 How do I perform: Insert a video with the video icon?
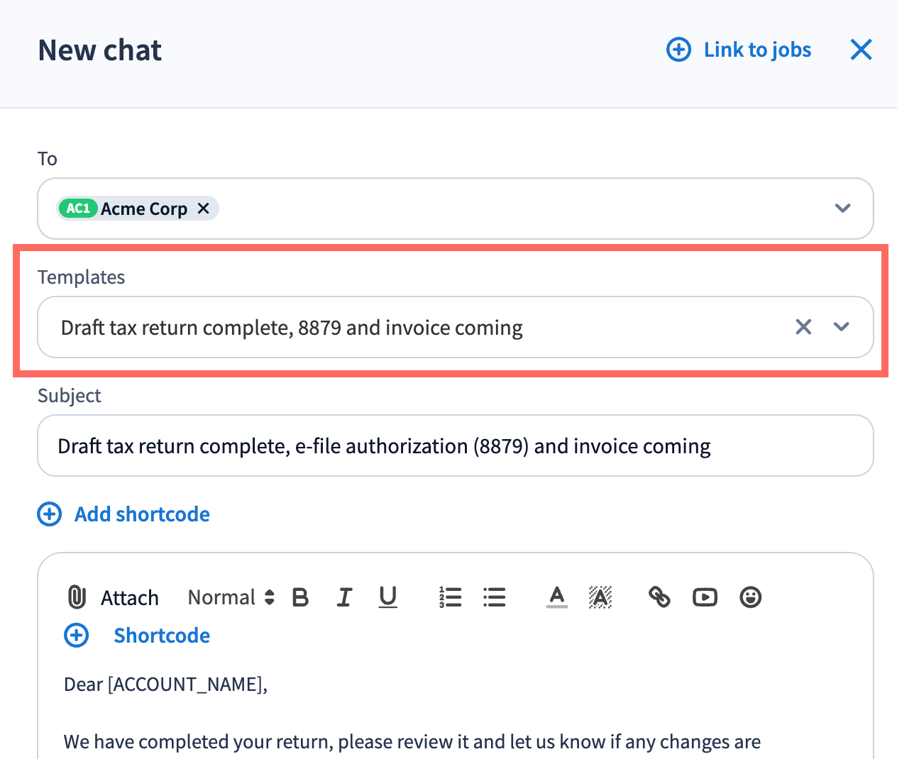pyautogui.click(x=705, y=597)
